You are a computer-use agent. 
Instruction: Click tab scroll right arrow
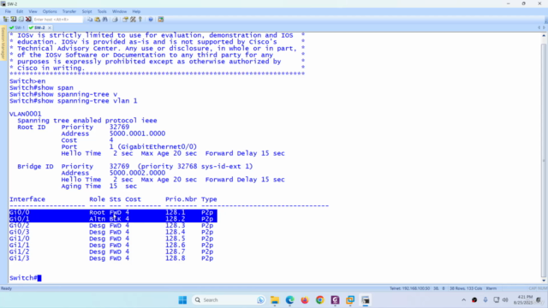click(x=544, y=27)
